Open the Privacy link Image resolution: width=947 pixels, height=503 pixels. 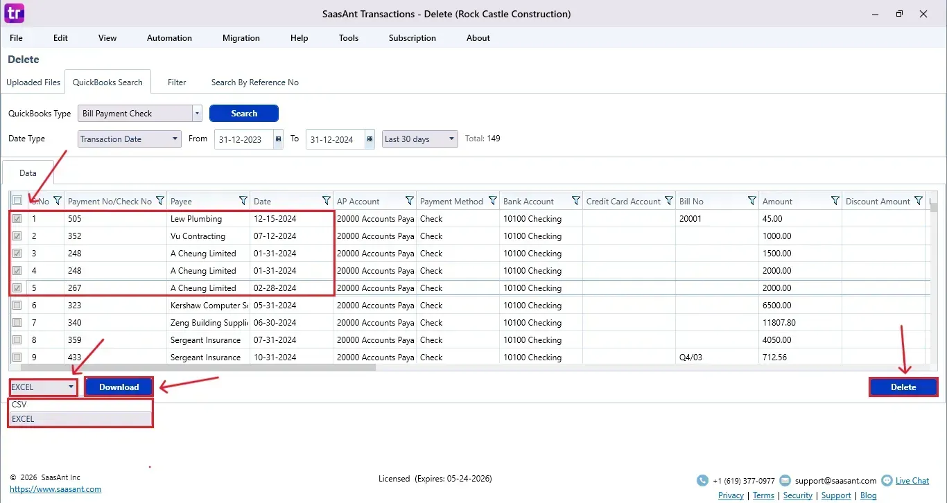(731, 495)
